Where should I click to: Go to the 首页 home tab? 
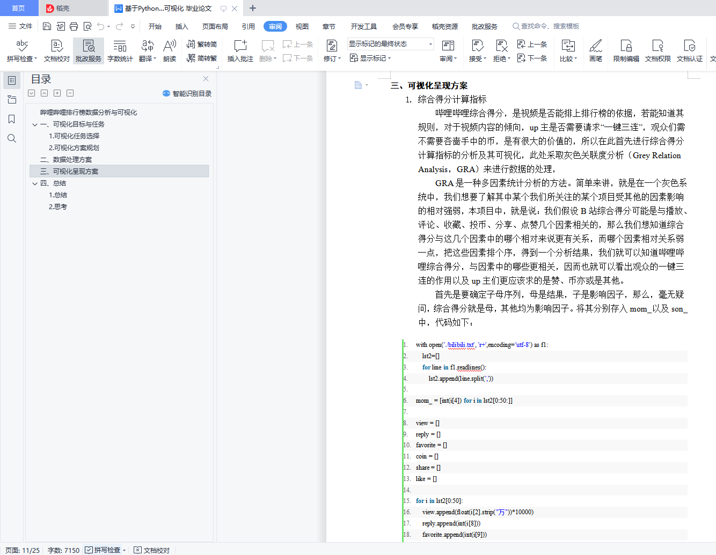[18, 8]
